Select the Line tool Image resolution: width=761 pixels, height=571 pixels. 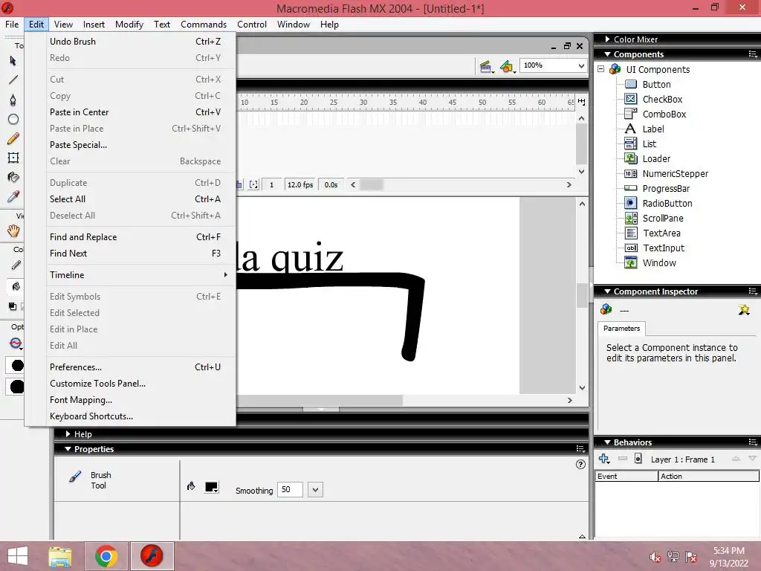[x=13, y=80]
